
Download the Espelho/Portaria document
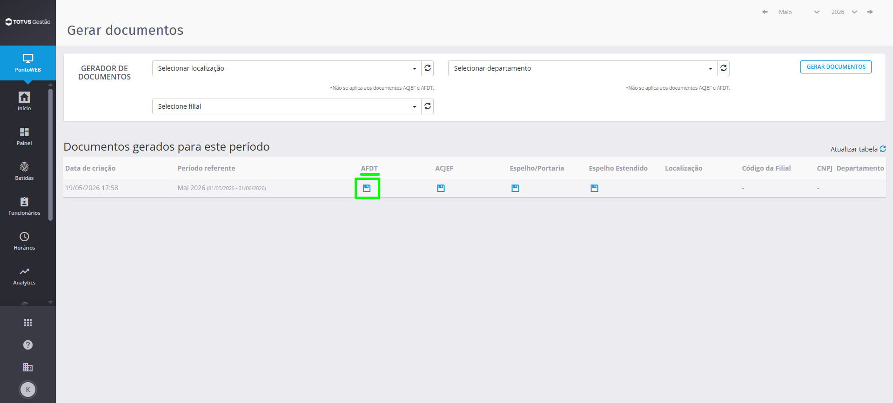pos(515,188)
